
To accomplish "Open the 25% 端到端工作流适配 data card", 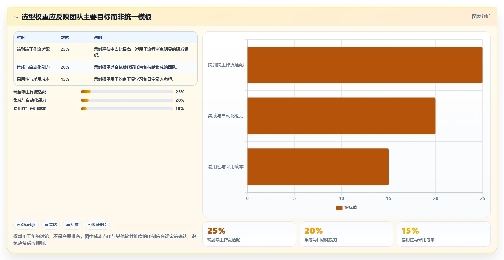I will [249, 234].
